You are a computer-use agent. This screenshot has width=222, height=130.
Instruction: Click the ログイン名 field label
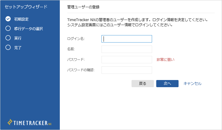76,39
